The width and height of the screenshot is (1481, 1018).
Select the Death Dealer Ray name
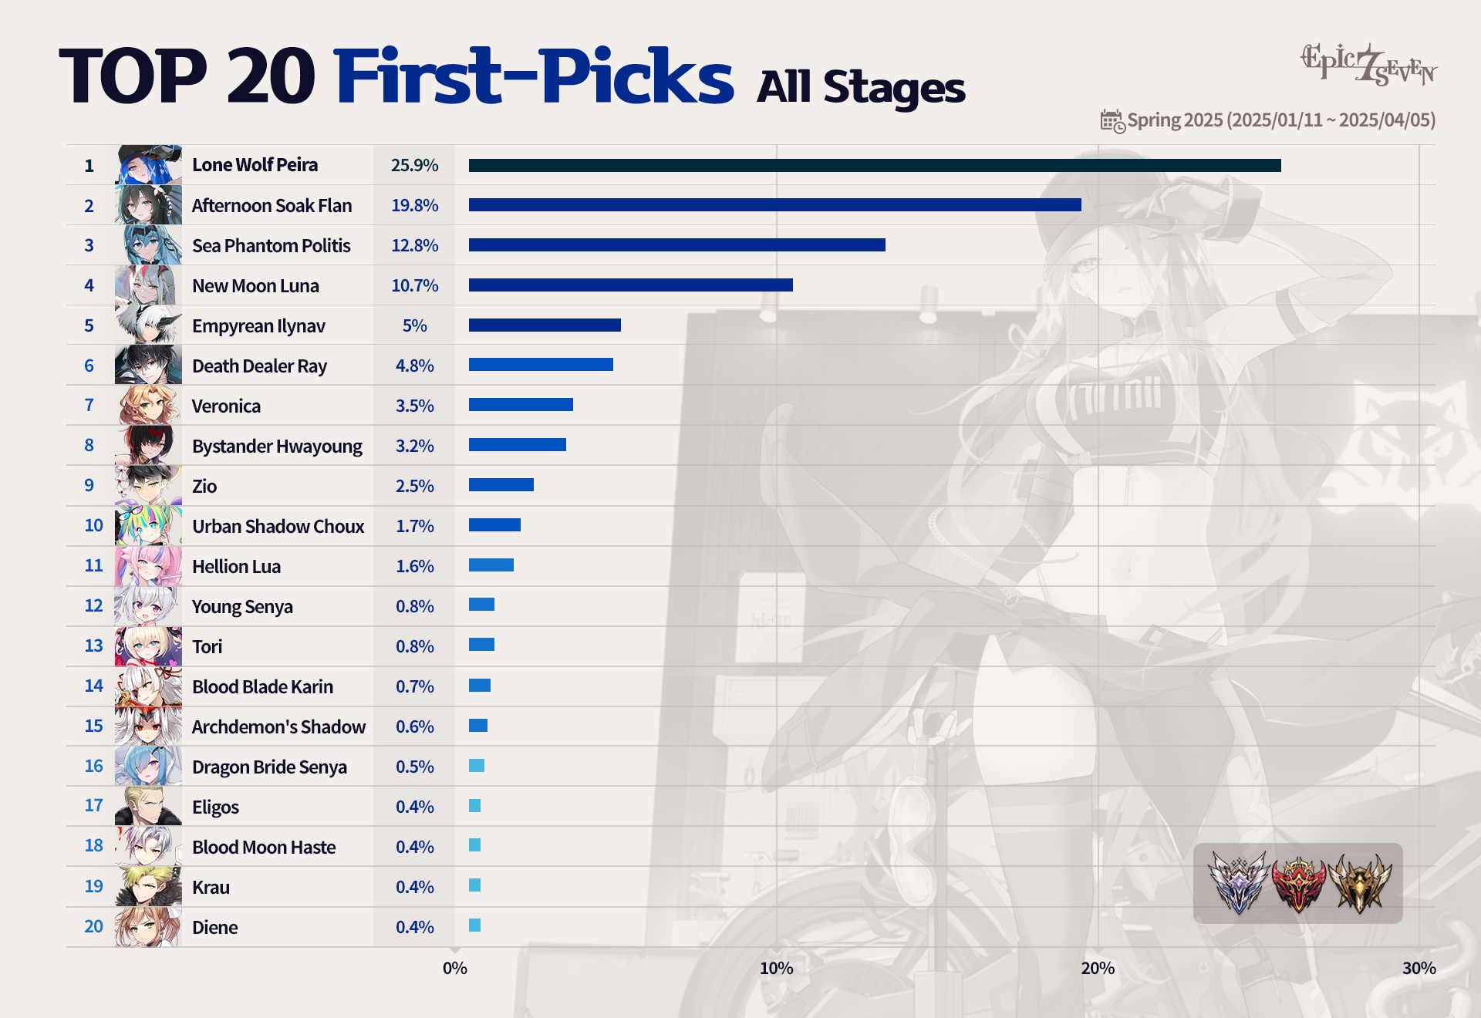(259, 366)
